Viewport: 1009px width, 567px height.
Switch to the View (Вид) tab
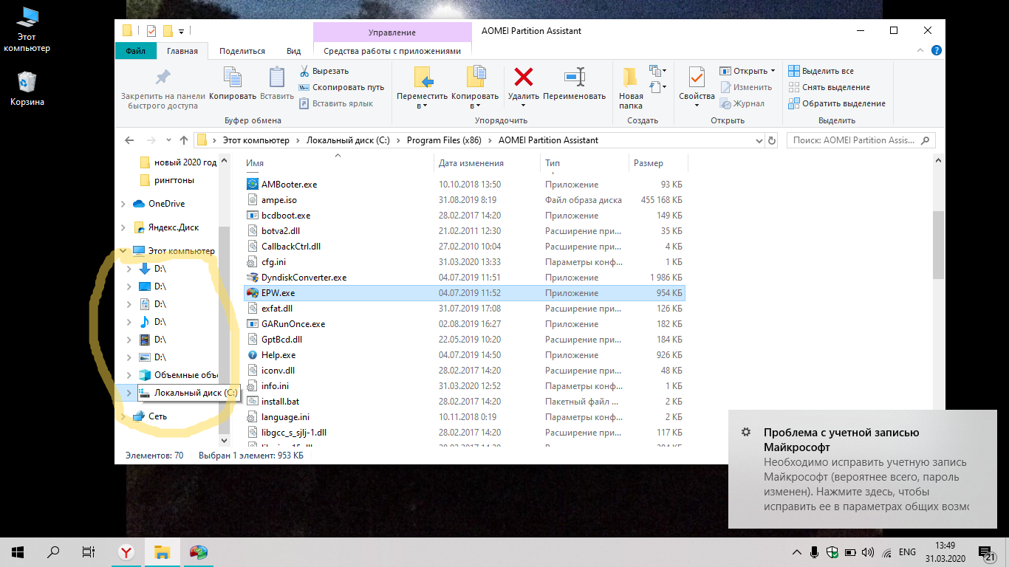[x=293, y=51]
